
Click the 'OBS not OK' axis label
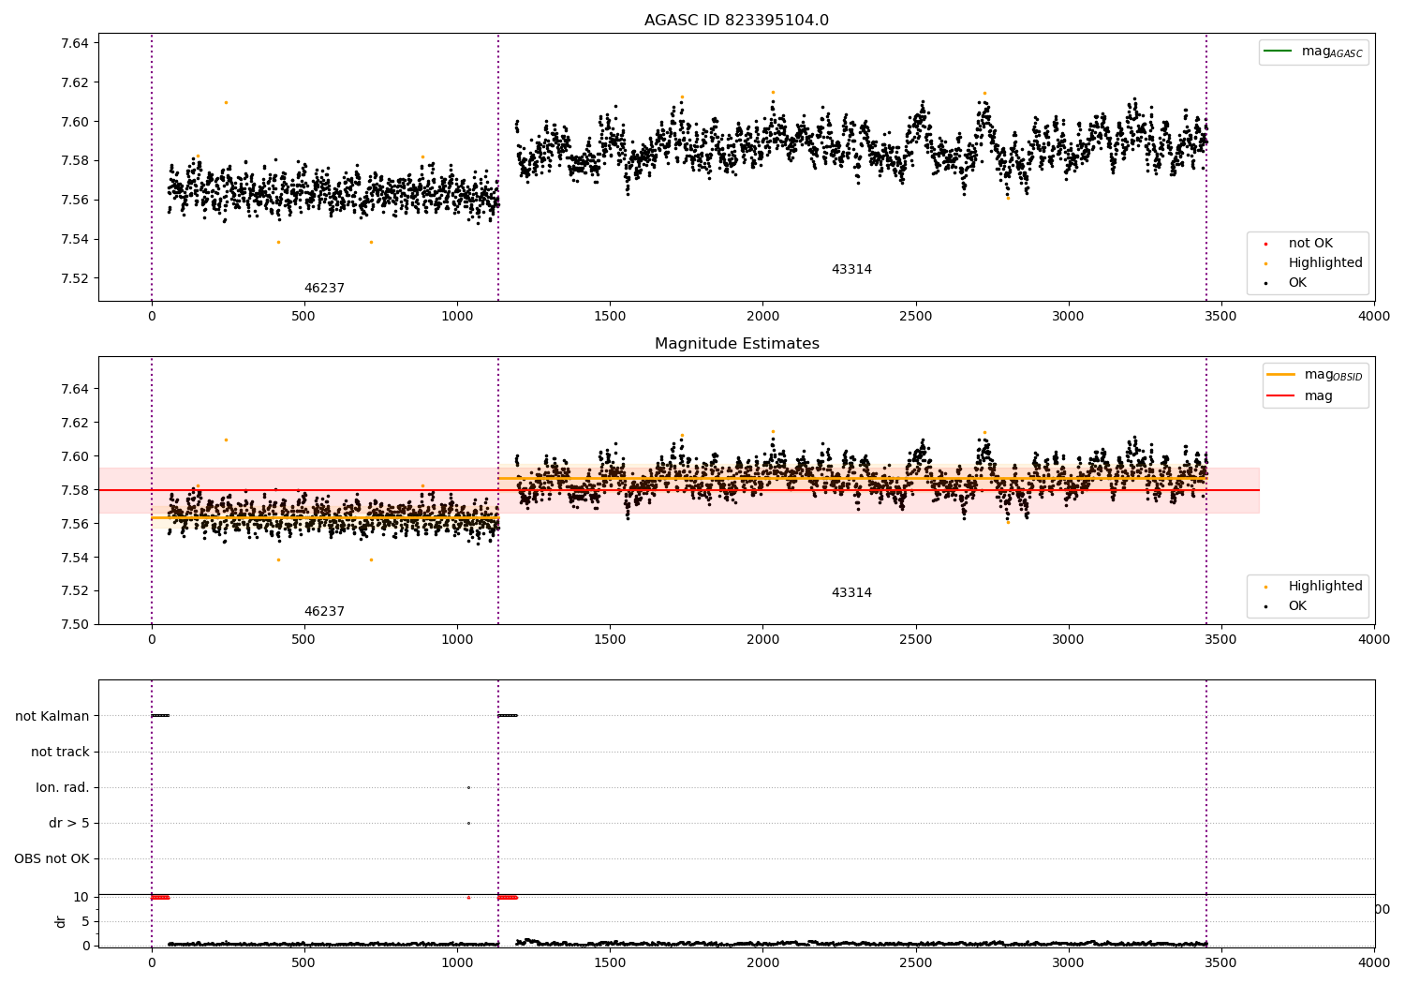[x=52, y=859]
